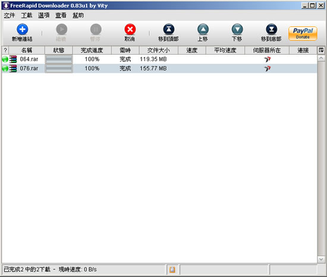
Task: Click the greyed-out resume download icon
Action: pyautogui.click(x=61, y=29)
